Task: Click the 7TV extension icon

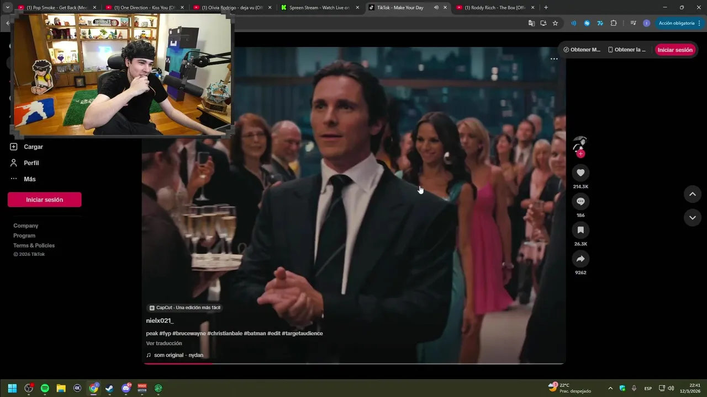Action: [600, 23]
